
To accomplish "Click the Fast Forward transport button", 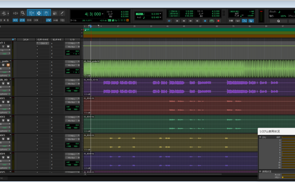I will 190,21.
